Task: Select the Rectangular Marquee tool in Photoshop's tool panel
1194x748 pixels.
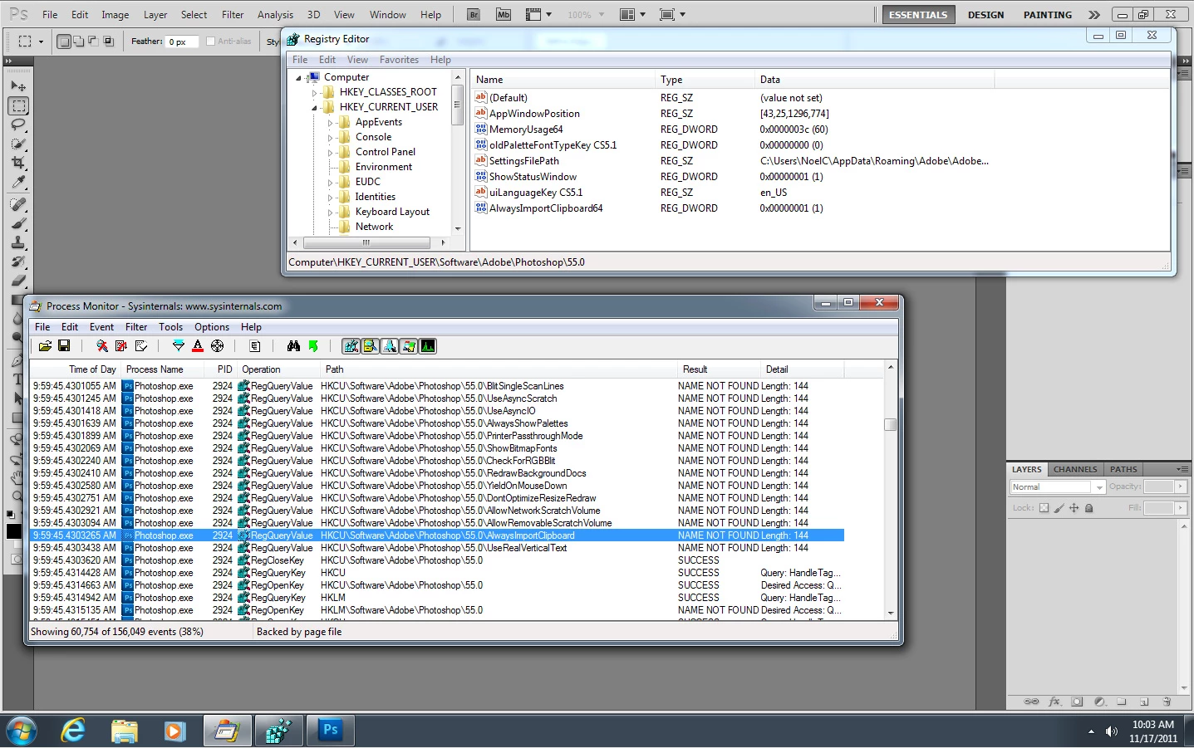Action: (18, 105)
